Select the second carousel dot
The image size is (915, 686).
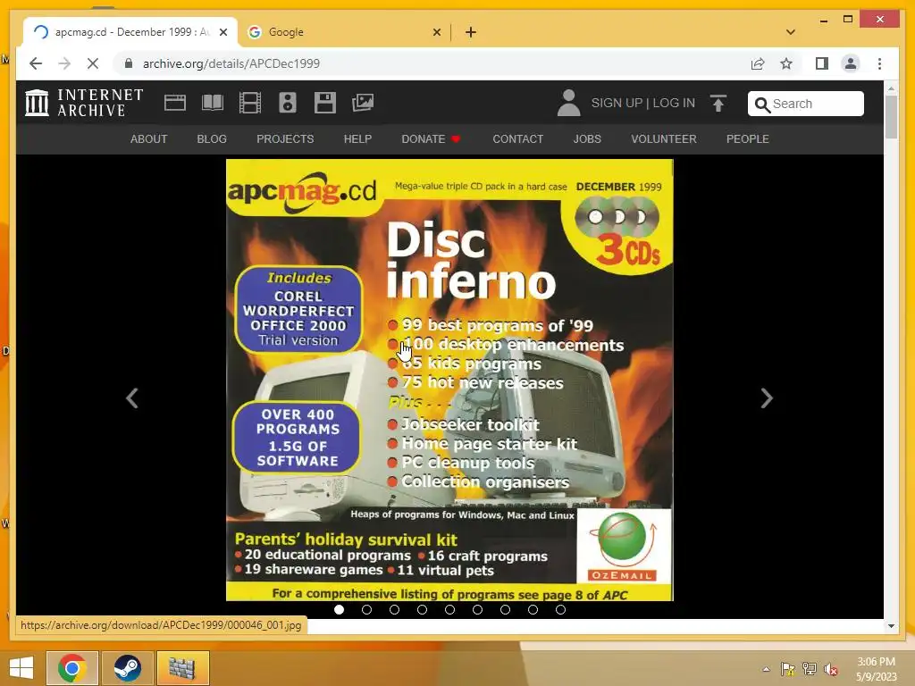tap(366, 609)
